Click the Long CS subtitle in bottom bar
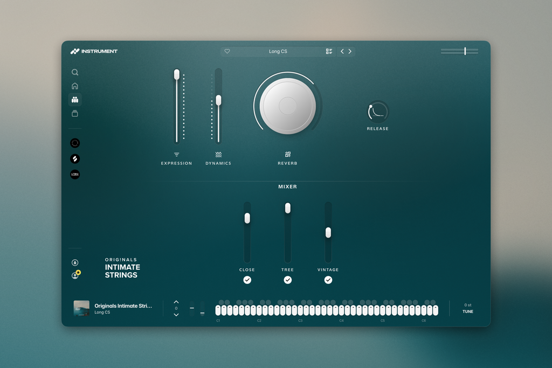 coord(102,313)
